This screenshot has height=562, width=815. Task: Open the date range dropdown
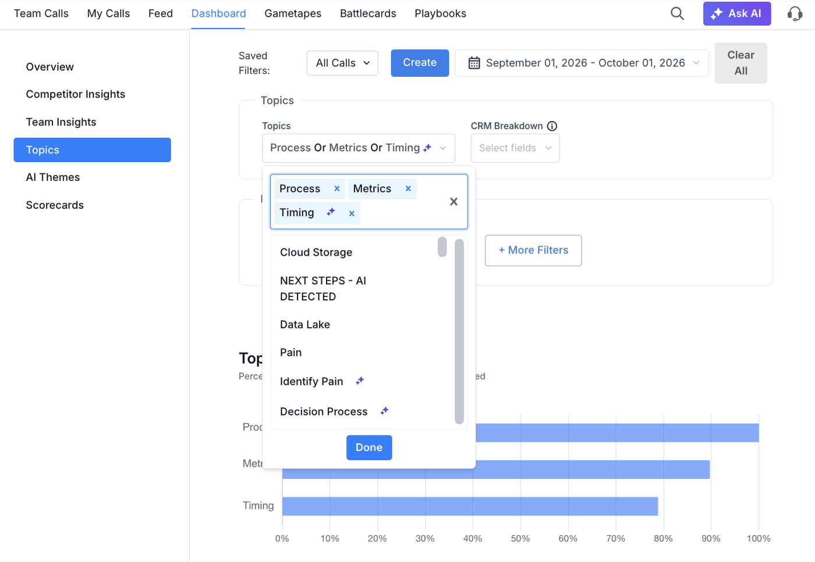(x=582, y=63)
